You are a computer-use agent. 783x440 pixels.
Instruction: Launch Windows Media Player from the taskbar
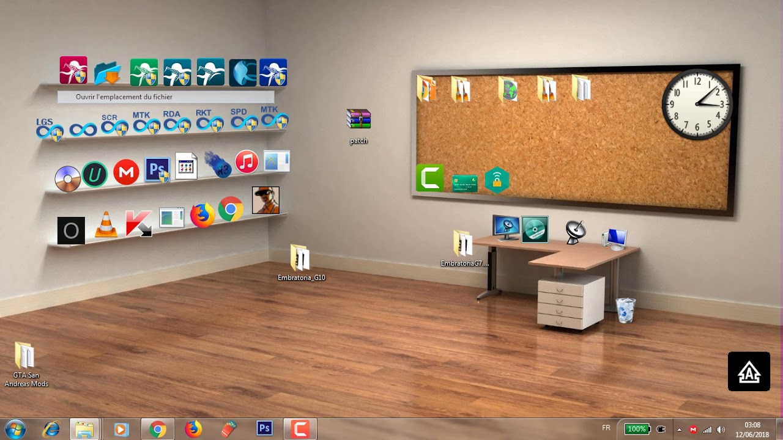[x=121, y=430]
